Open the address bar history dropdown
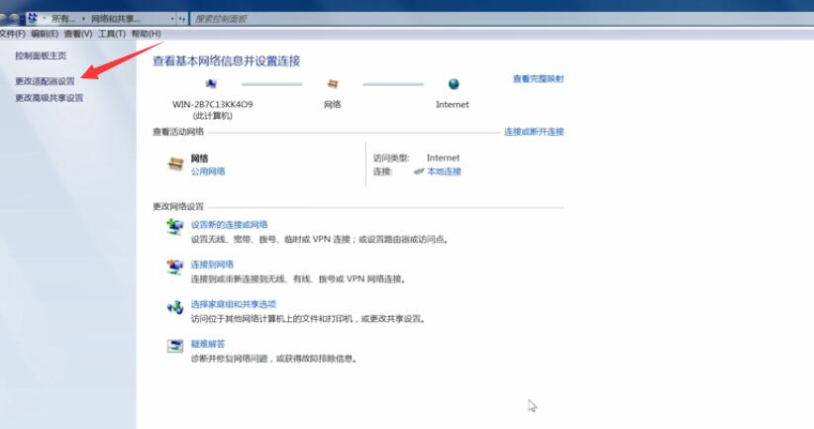 tap(172, 19)
